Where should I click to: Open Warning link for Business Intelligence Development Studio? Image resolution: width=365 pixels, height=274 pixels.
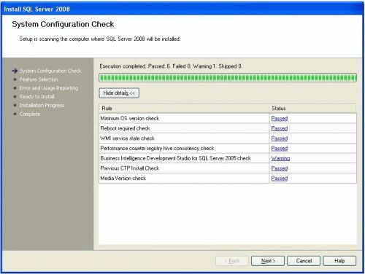(280, 158)
